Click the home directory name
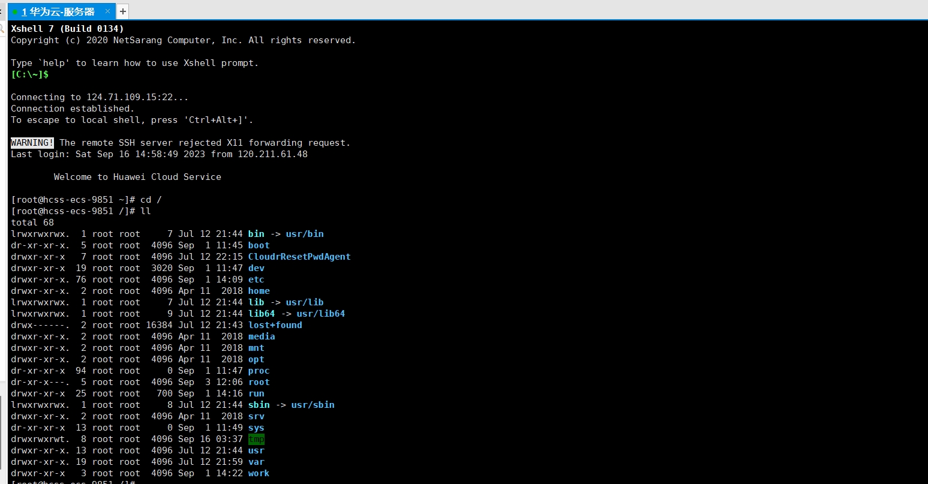This screenshot has height=484, width=928. coord(259,291)
